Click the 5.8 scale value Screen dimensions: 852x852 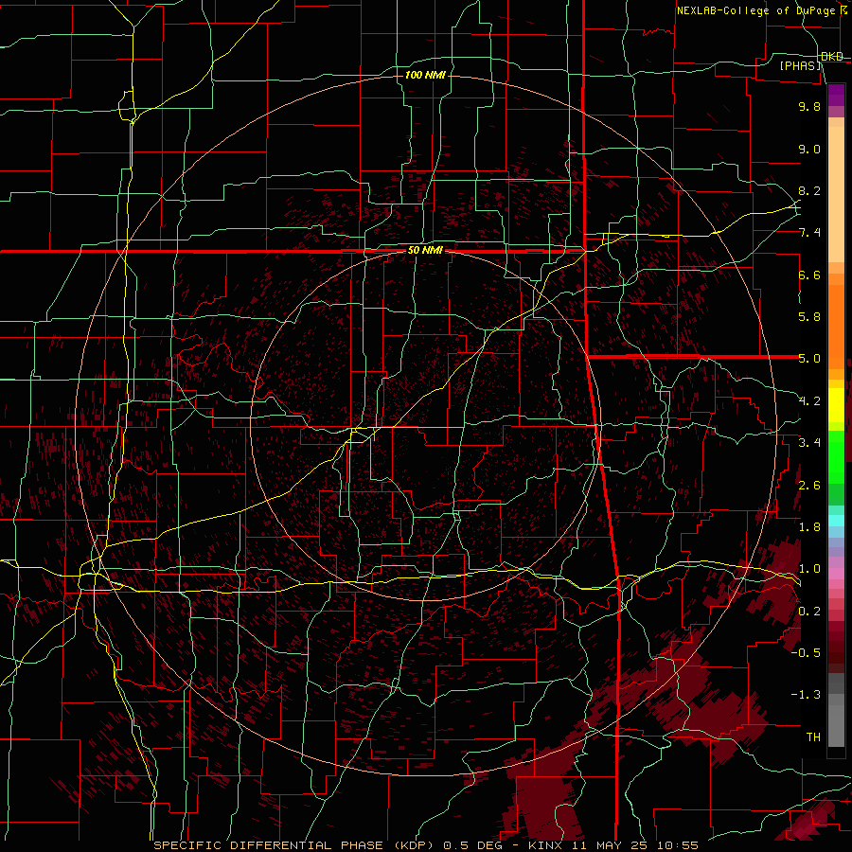[x=809, y=317]
